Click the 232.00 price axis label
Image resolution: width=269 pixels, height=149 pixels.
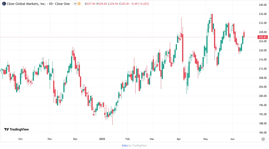click(x=263, y=23)
